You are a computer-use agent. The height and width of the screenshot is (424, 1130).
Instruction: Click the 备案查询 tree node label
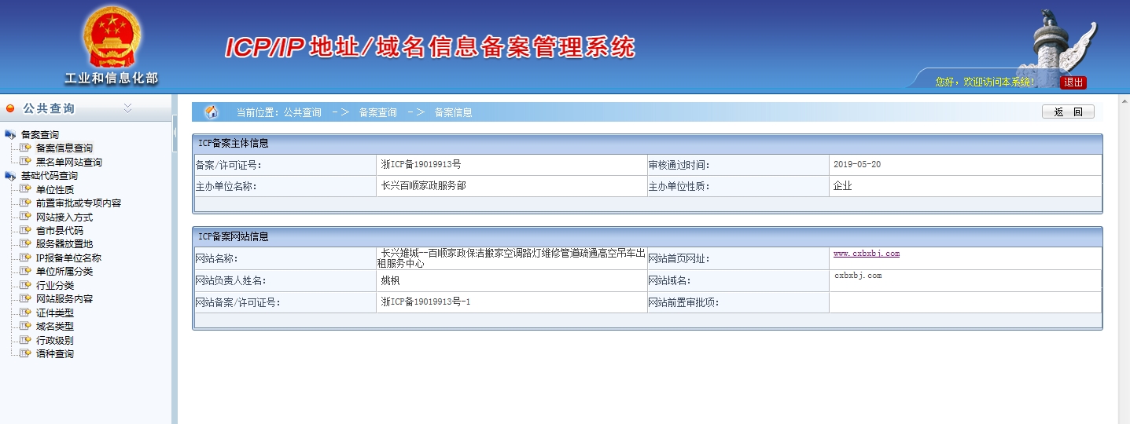coord(39,135)
